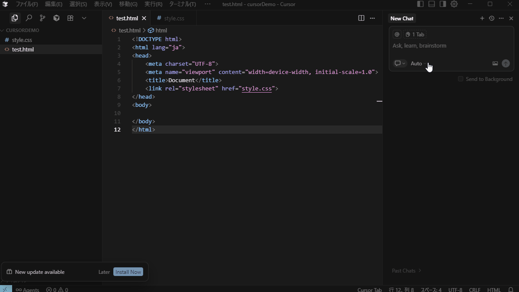Open the 表示(V) menu
The height and width of the screenshot is (292, 519).
point(103,4)
